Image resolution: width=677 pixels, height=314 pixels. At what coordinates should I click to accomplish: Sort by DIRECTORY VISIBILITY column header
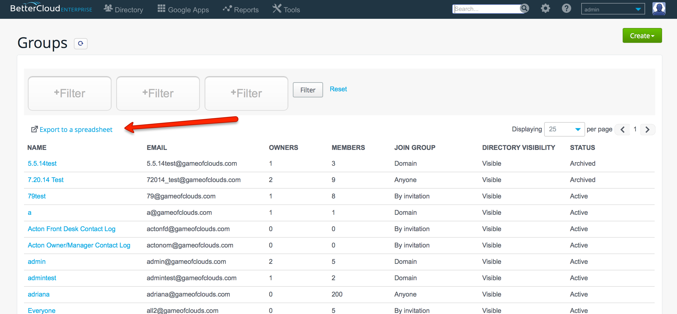(519, 147)
